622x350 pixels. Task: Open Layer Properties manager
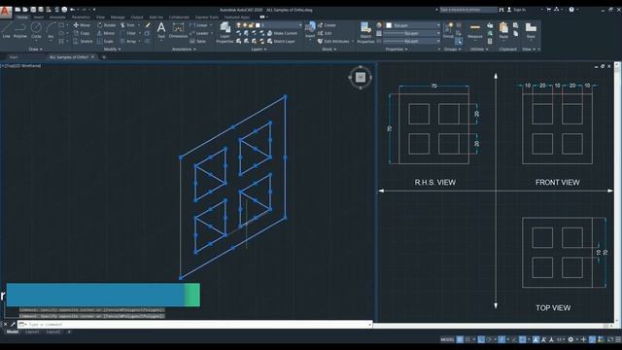225,32
